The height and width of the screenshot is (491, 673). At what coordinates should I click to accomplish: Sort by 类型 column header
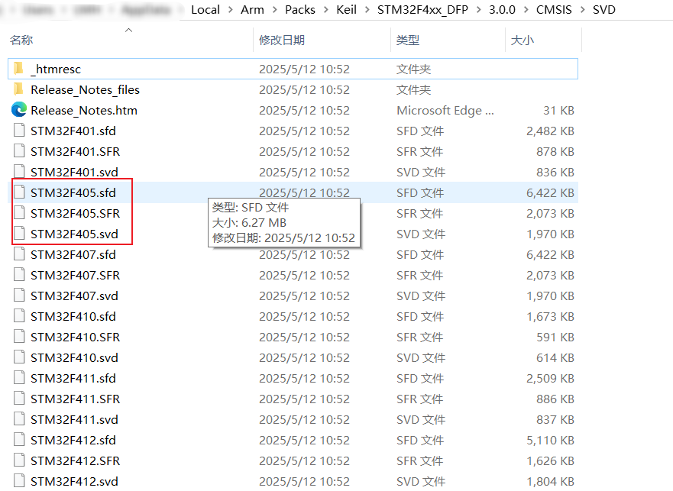pos(408,40)
